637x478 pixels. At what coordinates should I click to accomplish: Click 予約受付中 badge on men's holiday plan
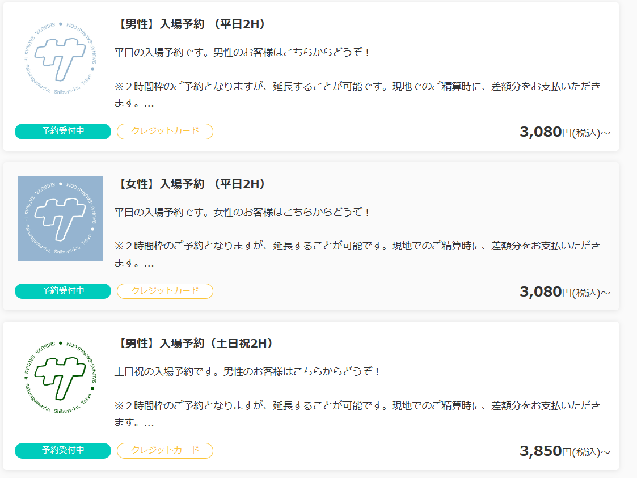click(x=63, y=451)
